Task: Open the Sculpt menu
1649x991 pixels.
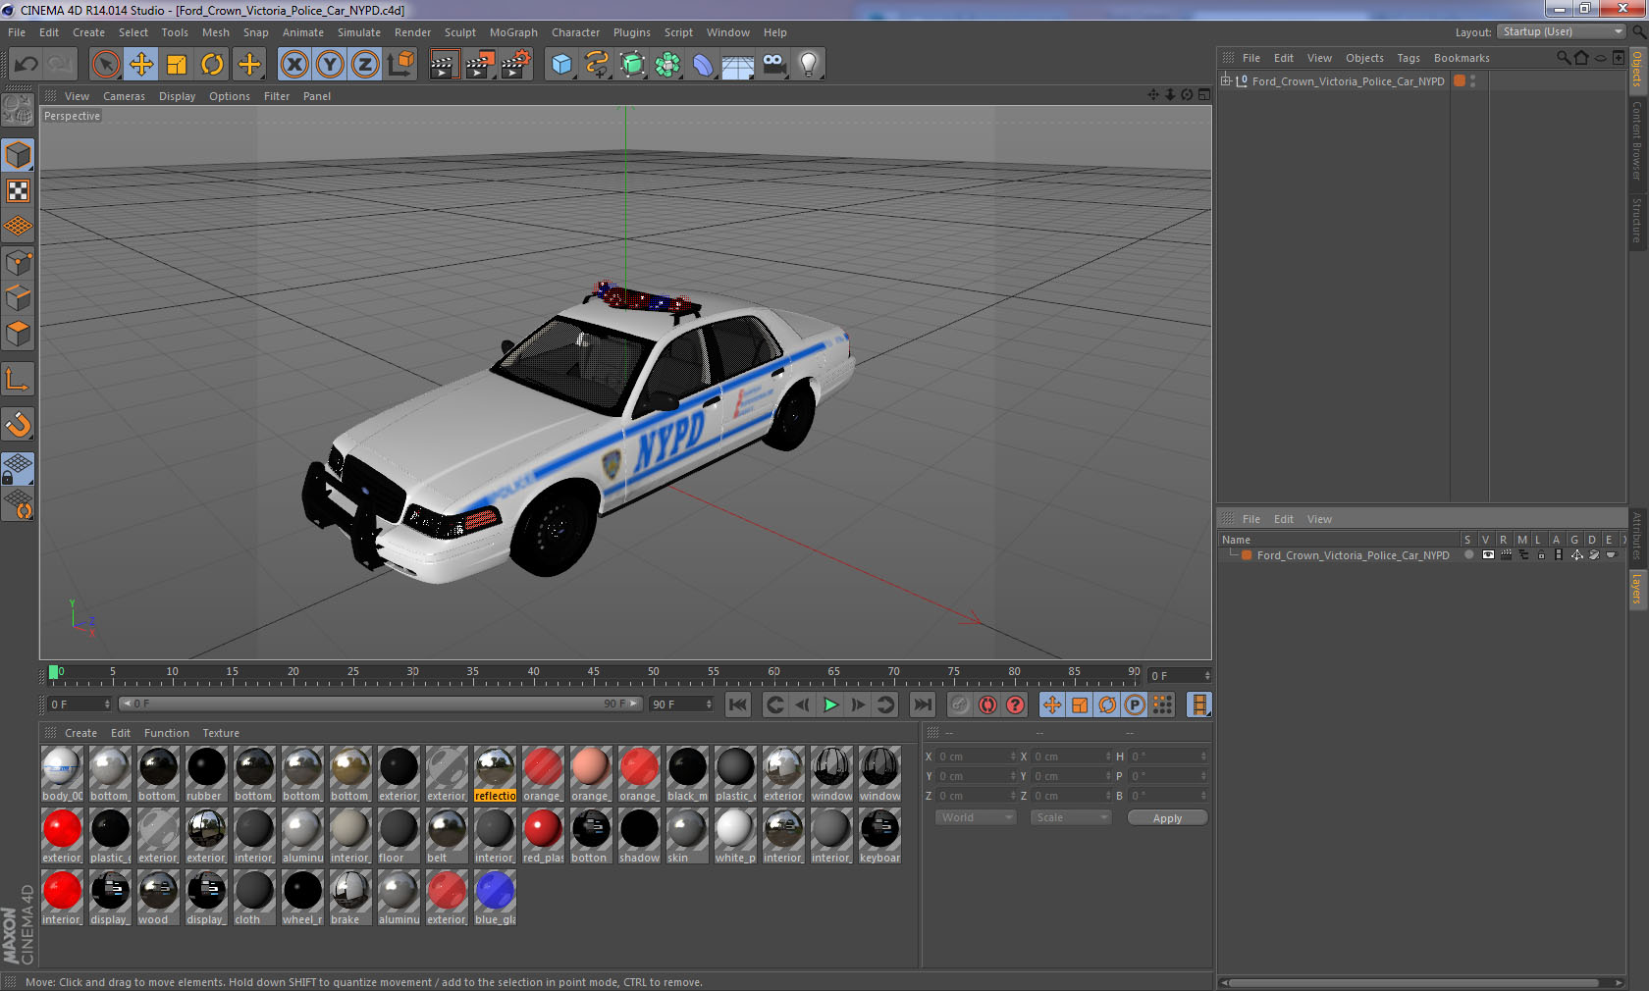Action: coord(459,32)
